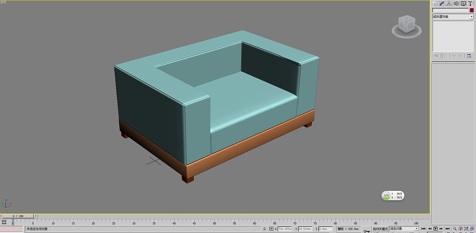Click the set keys key icon
The image size is (476, 233).
tap(367, 231)
